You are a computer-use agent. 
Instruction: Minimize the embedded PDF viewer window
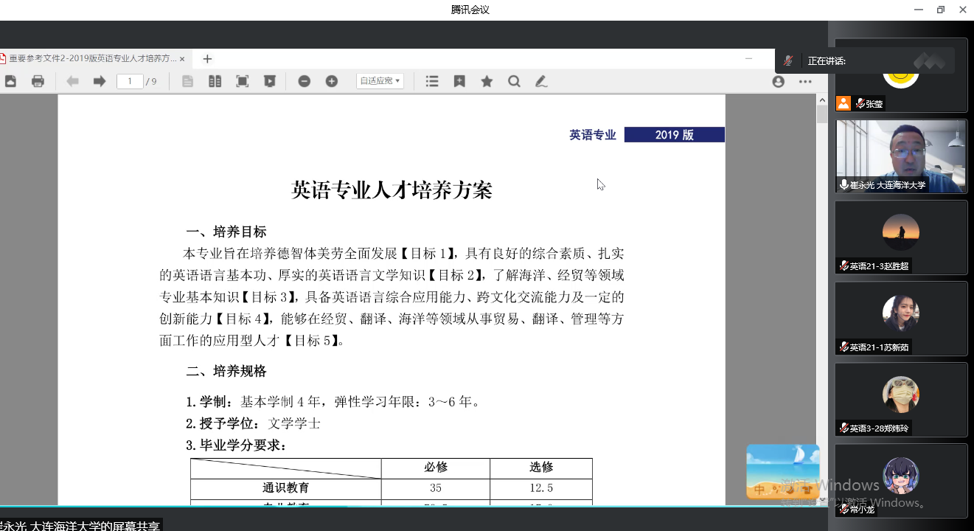click(748, 59)
